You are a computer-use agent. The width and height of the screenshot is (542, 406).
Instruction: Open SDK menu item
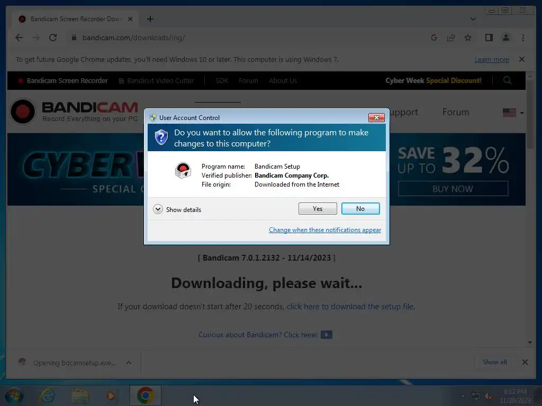pos(222,80)
